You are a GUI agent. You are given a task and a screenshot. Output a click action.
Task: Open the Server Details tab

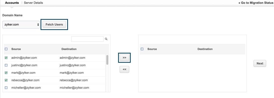pos(33,3)
